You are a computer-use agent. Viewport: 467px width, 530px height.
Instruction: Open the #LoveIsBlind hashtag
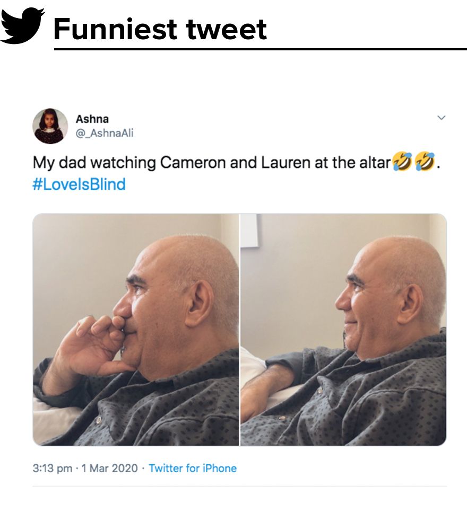coord(79,184)
